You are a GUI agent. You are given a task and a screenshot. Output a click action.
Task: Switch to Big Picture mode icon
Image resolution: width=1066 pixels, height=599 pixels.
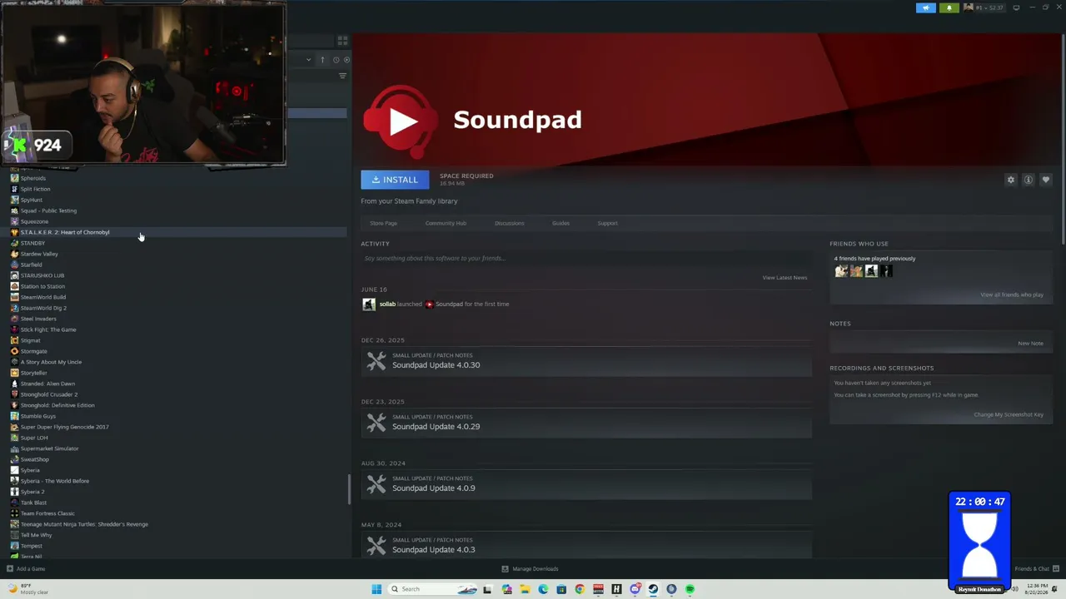pos(1016,8)
